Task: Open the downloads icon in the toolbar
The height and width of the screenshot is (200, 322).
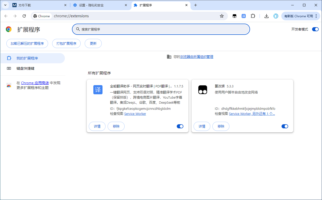Action: [x=266, y=16]
